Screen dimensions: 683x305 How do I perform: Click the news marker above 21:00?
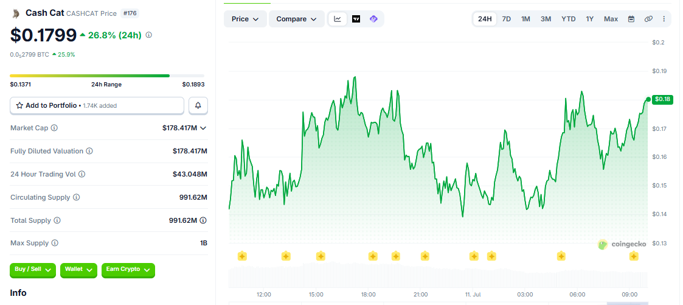pyautogui.click(x=425, y=256)
